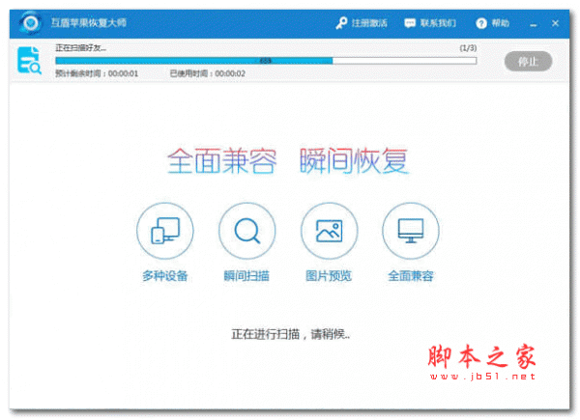Open 联系我们 contact link
Viewport: 580px width, 420px height.
click(x=438, y=23)
